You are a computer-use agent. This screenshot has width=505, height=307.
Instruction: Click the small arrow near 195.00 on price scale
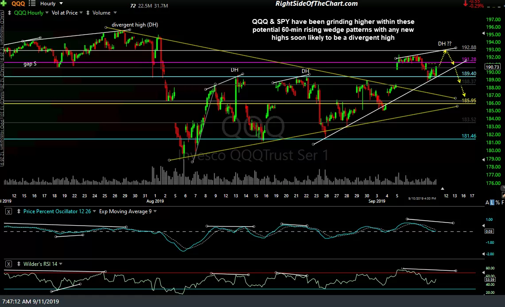point(483,34)
